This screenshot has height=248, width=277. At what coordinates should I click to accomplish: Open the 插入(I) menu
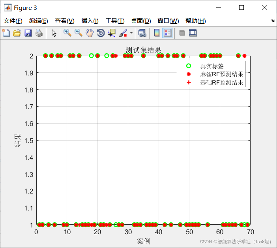click(90, 21)
